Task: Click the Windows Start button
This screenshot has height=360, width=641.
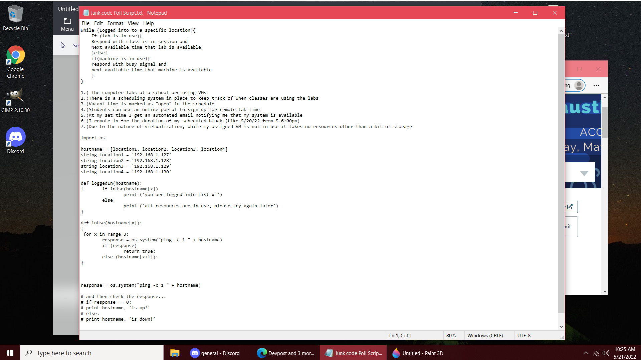Action: pyautogui.click(x=10, y=353)
